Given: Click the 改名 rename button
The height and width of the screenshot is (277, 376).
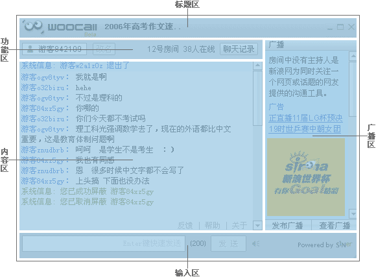Looking at the screenshot, I should 104,49.
